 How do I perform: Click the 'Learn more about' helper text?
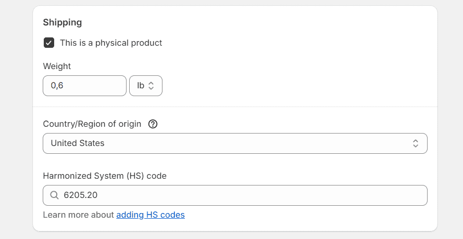tap(79, 215)
